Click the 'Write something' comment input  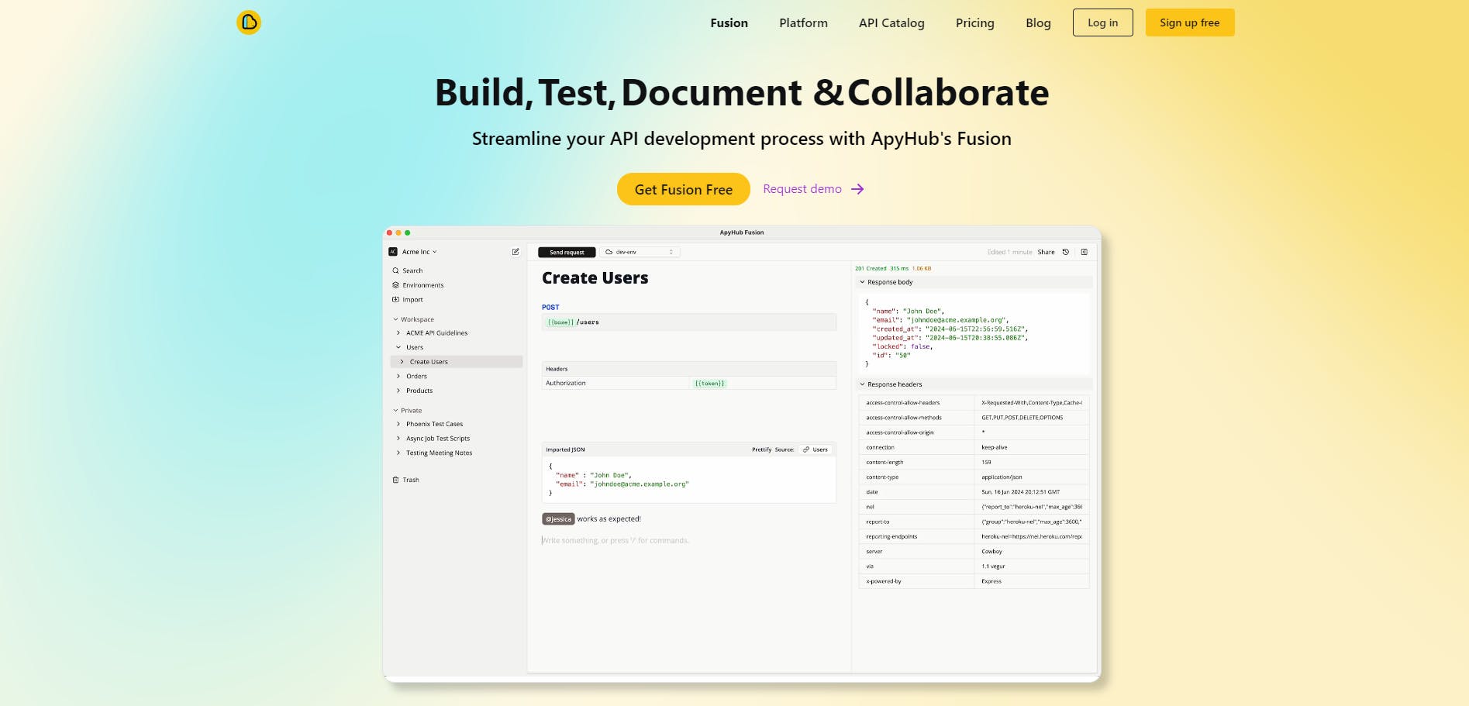coord(616,540)
